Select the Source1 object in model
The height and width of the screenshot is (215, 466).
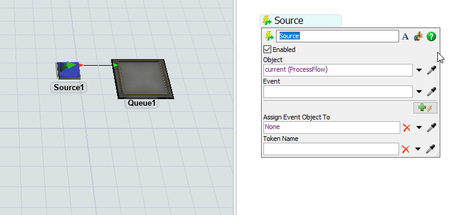pos(69,70)
